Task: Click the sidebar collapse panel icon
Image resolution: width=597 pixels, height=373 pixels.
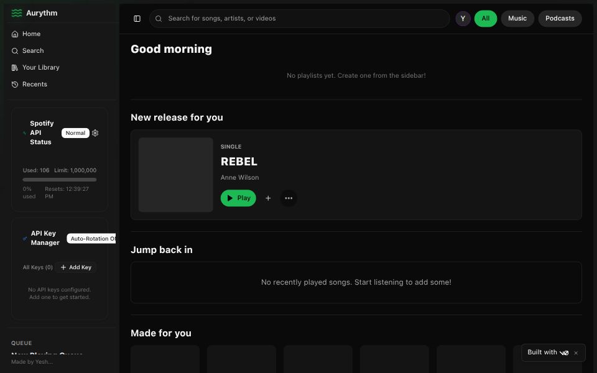Action: [x=137, y=18]
